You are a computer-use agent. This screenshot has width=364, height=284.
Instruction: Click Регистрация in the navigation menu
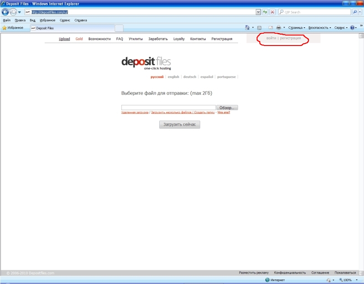point(222,39)
